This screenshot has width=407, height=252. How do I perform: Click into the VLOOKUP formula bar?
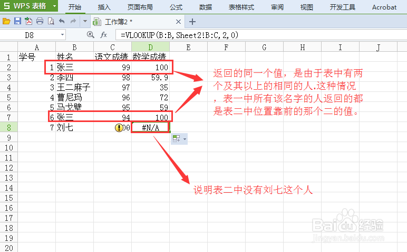pos(260,35)
